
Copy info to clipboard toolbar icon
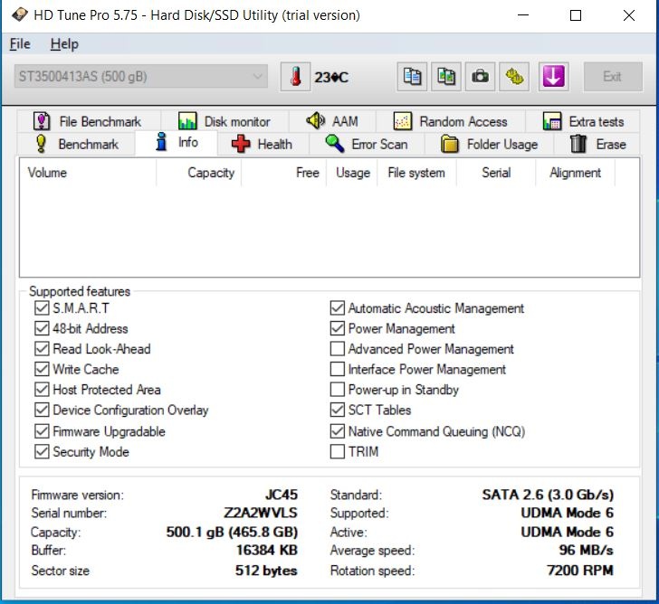point(412,77)
